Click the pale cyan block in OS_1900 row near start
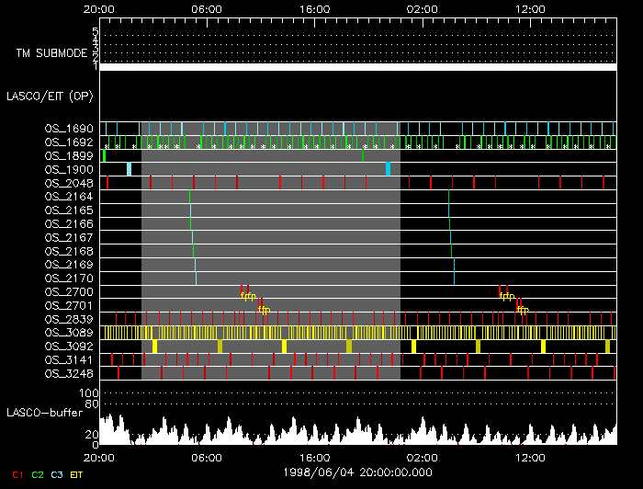Image resolution: width=643 pixels, height=489 pixels. point(129,169)
